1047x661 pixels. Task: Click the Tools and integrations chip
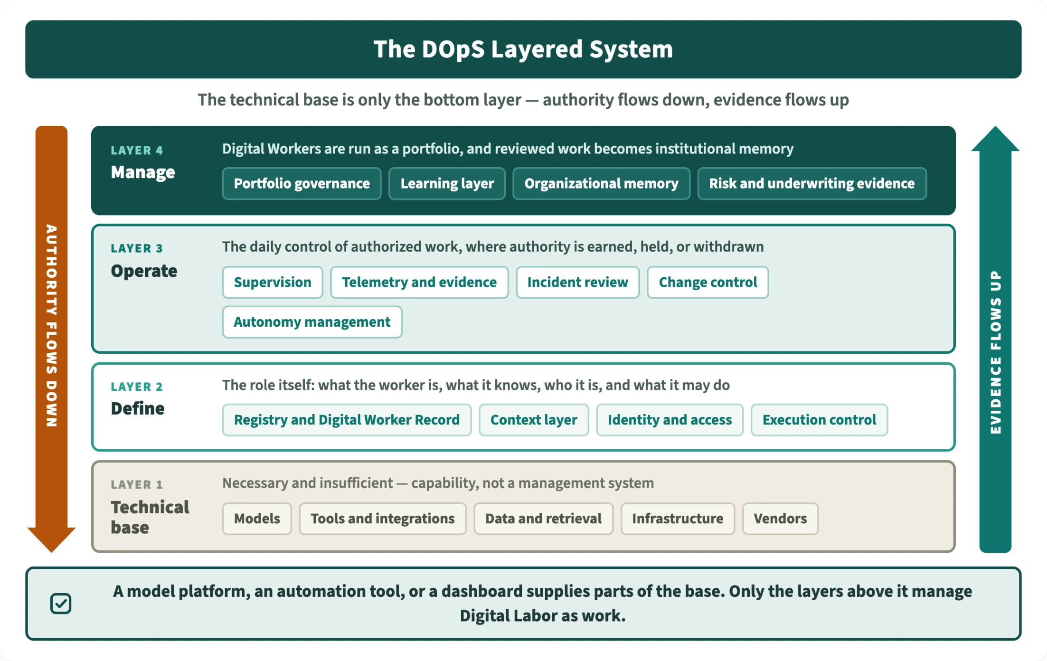point(383,519)
